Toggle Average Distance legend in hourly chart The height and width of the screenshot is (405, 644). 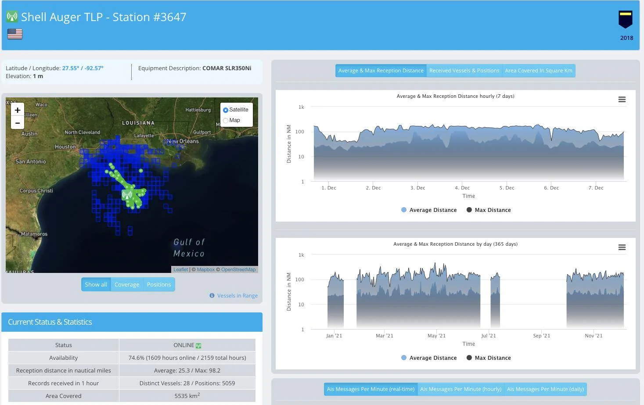[429, 210]
